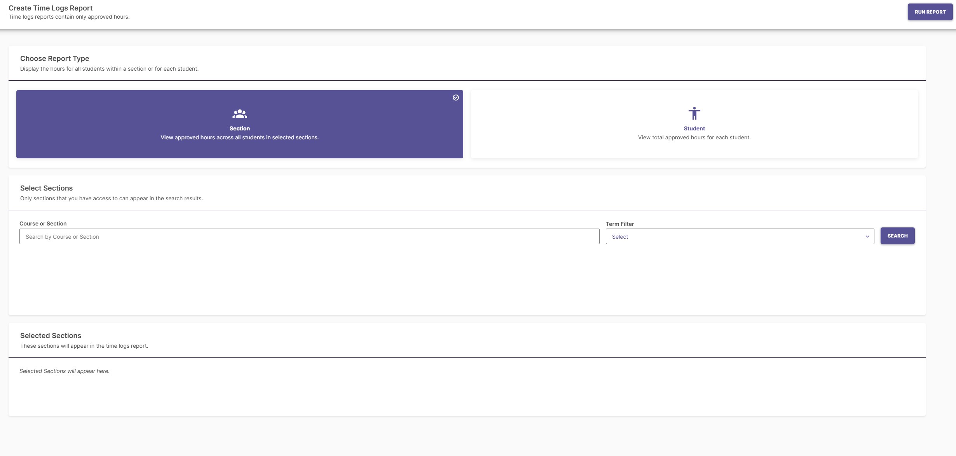
Task: Click the person icon on Student card
Action: [694, 114]
